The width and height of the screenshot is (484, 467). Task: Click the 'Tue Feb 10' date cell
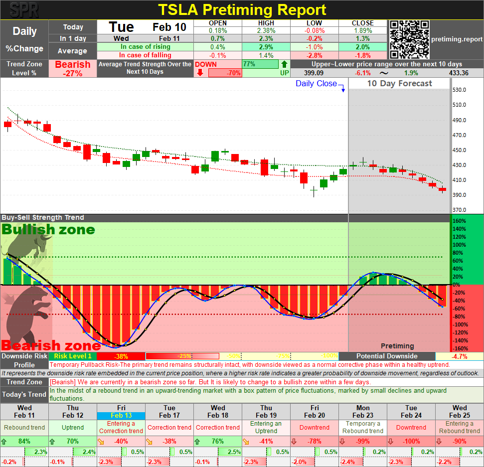coord(146,27)
